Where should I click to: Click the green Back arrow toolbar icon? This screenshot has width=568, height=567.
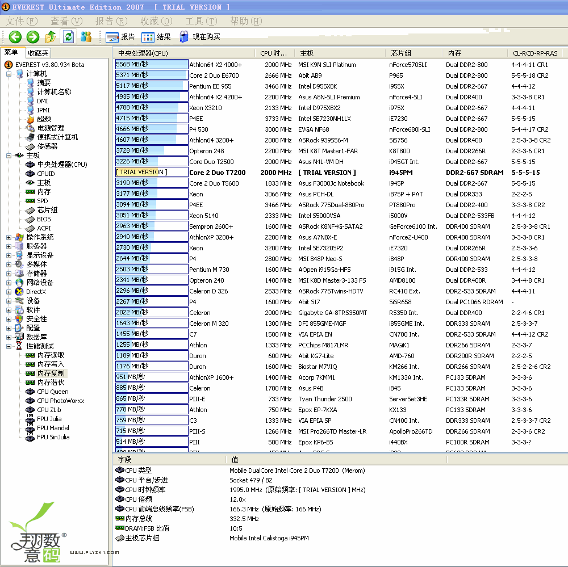click(x=15, y=36)
